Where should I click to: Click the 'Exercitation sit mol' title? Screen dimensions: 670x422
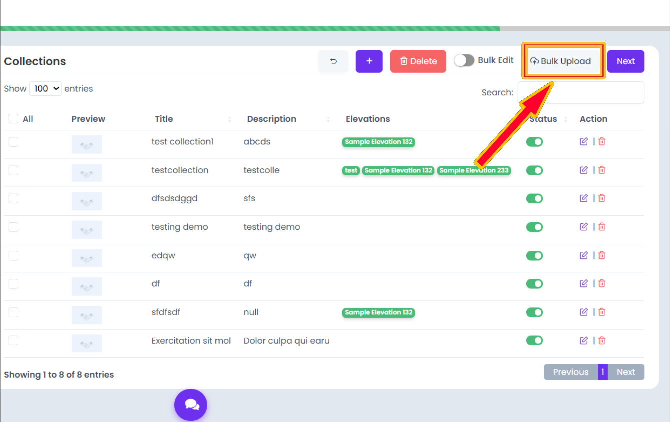click(x=191, y=341)
